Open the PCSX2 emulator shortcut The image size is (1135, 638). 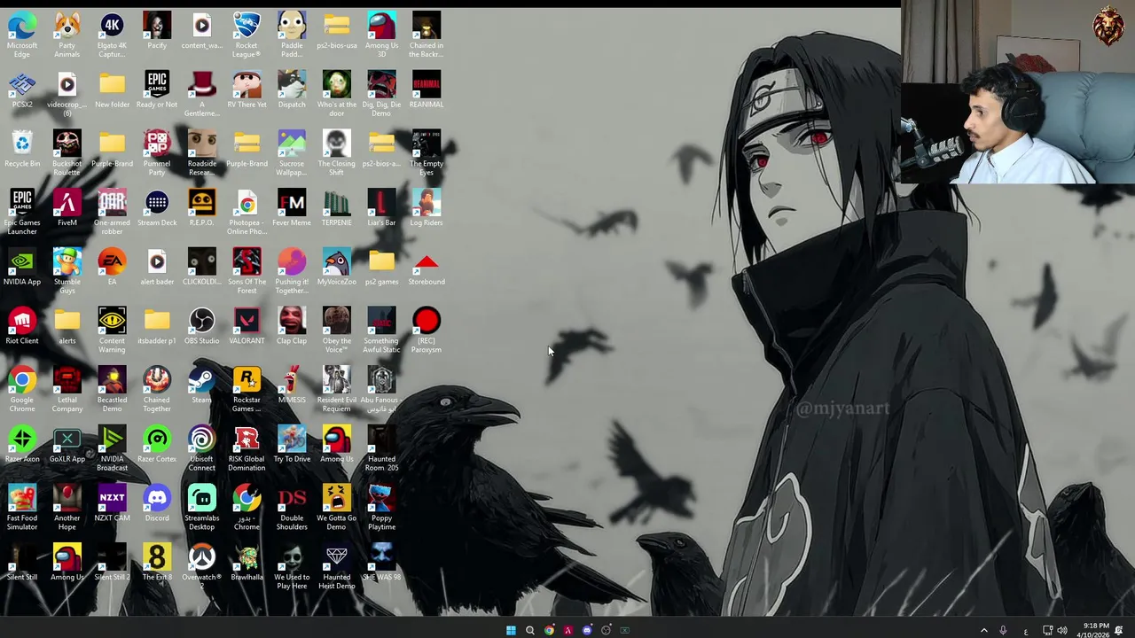tap(22, 89)
